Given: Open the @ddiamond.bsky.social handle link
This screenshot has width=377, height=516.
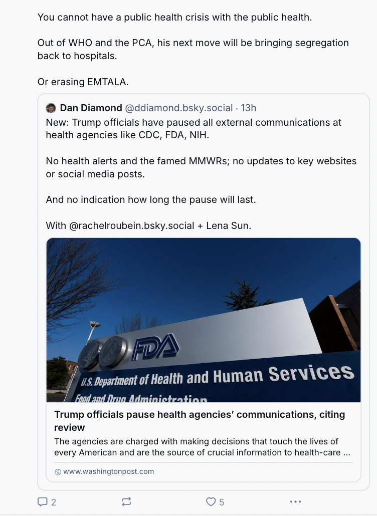Looking at the screenshot, I should click(179, 108).
